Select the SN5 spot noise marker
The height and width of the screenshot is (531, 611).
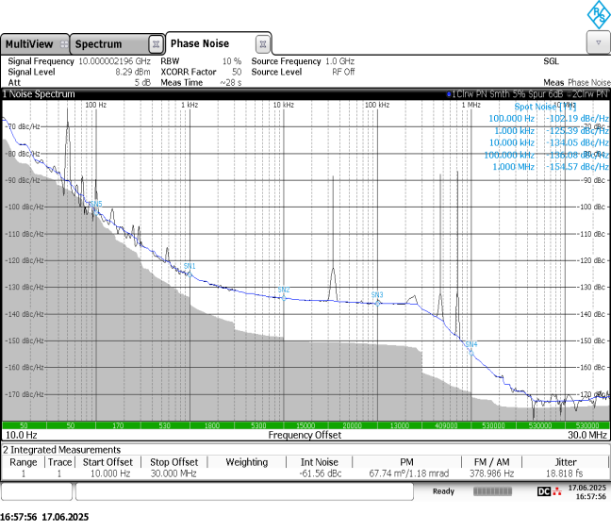click(x=94, y=204)
